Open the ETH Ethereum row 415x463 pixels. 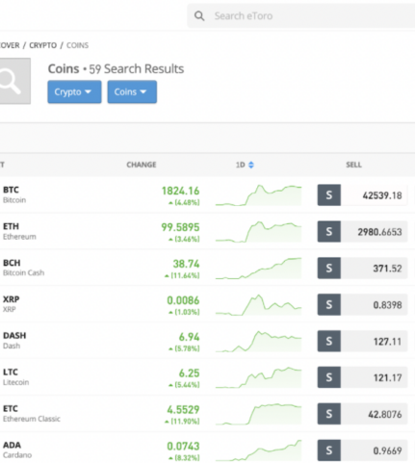(x=207, y=231)
